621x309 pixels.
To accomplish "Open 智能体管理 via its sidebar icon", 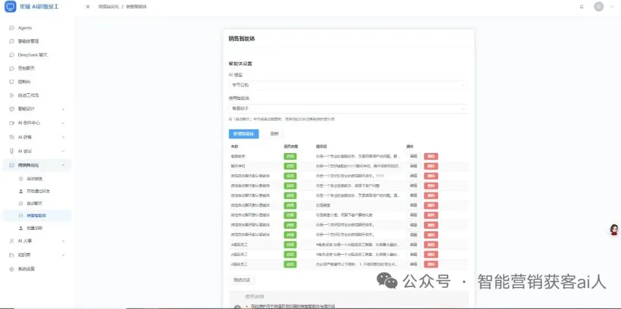I will tap(11, 41).
